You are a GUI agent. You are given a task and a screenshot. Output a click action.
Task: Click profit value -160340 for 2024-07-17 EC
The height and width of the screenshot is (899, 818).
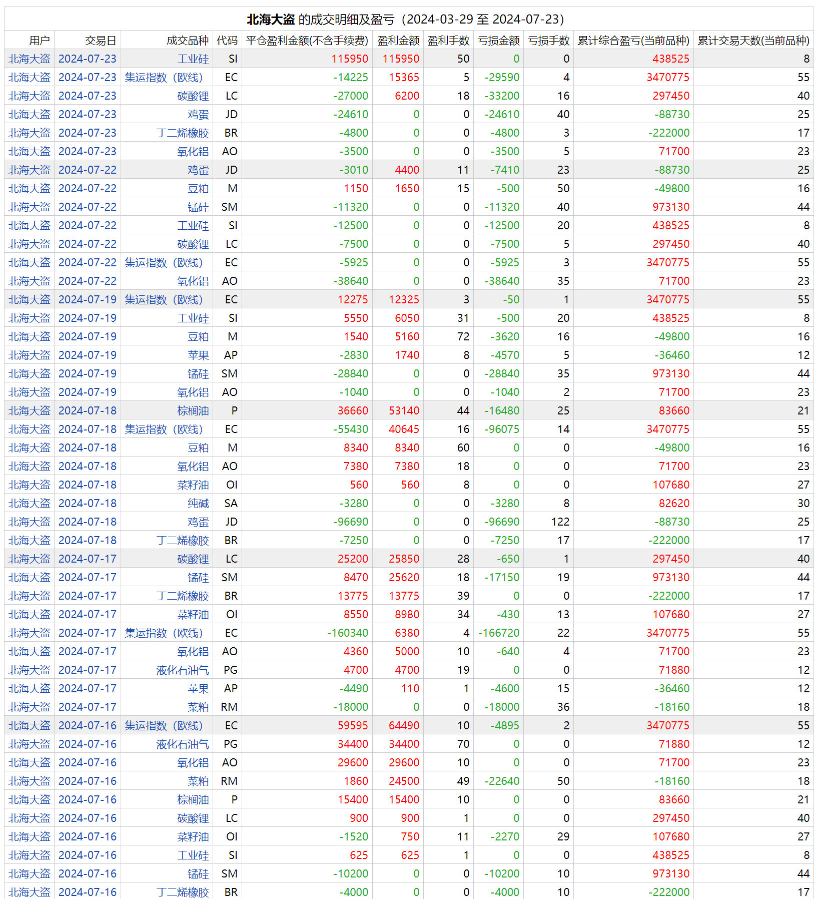[348, 633]
